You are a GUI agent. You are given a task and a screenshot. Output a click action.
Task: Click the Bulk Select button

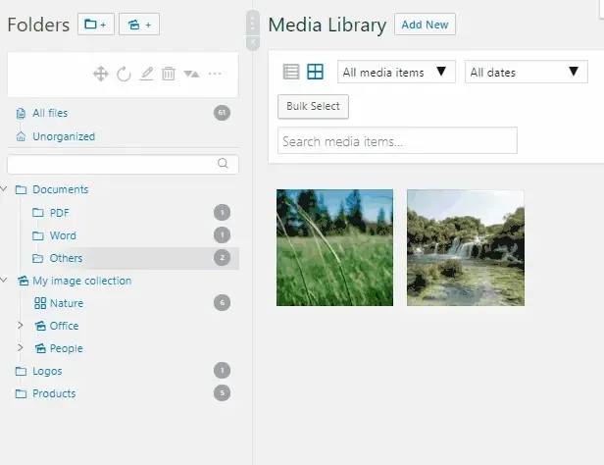point(313,106)
